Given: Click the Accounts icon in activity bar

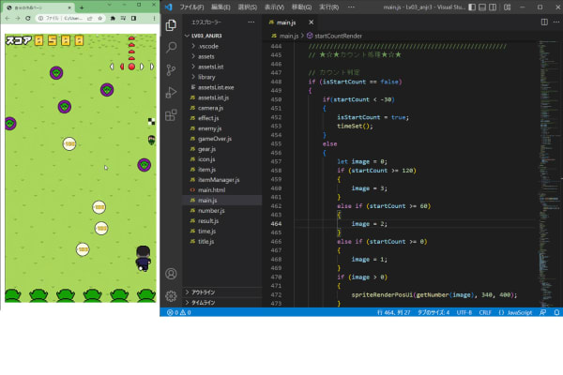Looking at the screenshot, I should coord(171,275).
